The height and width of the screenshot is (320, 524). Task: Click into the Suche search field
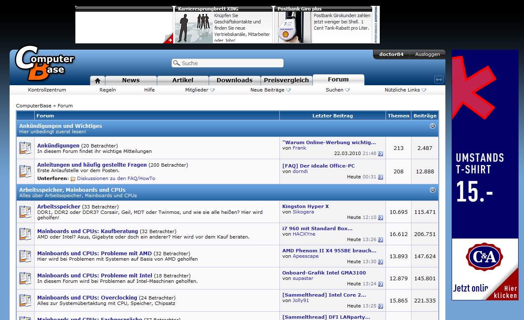tap(227, 63)
